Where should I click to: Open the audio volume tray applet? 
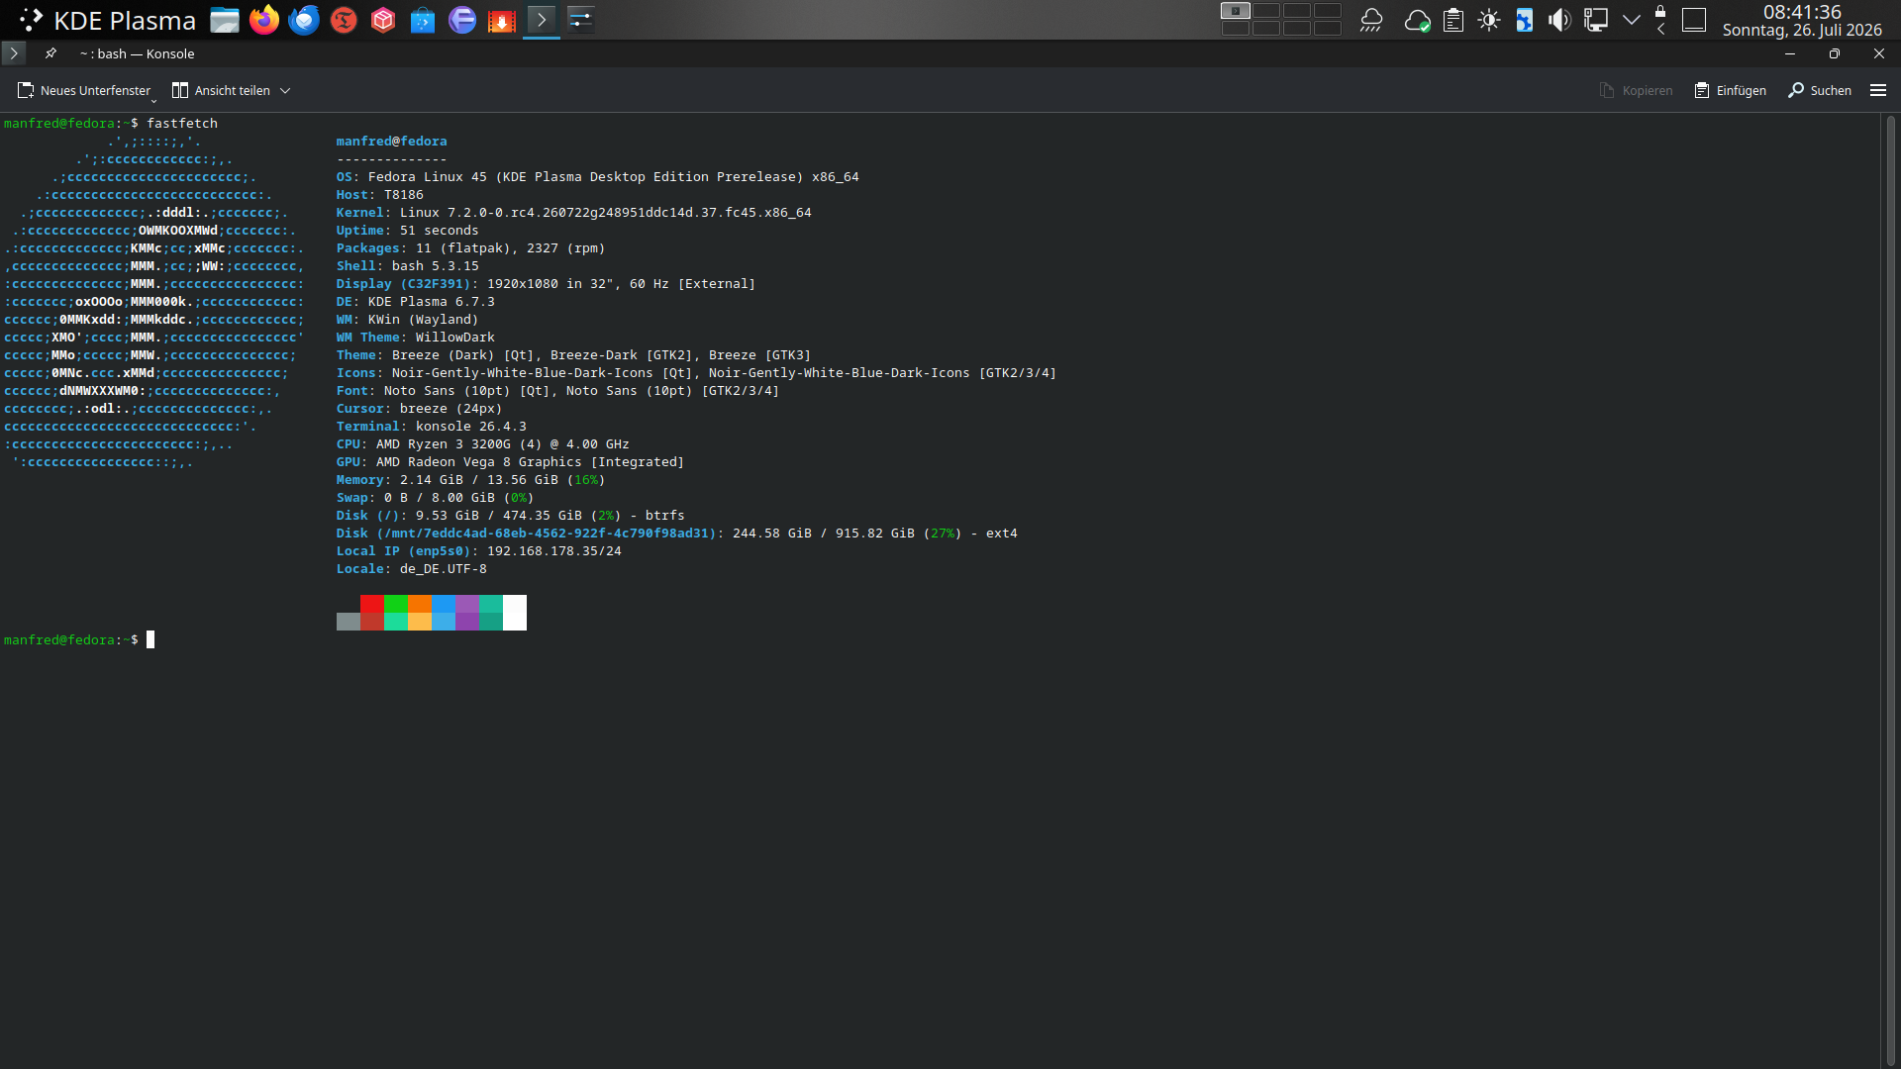(x=1559, y=20)
